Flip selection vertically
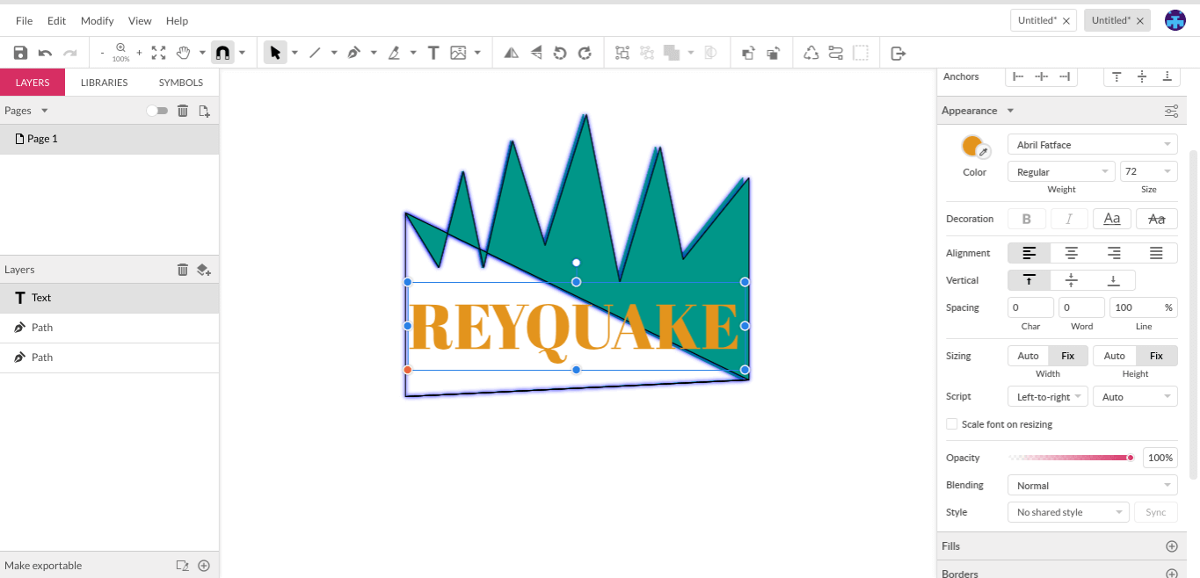Screen dimensions: 1200x578 click(535, 53)
